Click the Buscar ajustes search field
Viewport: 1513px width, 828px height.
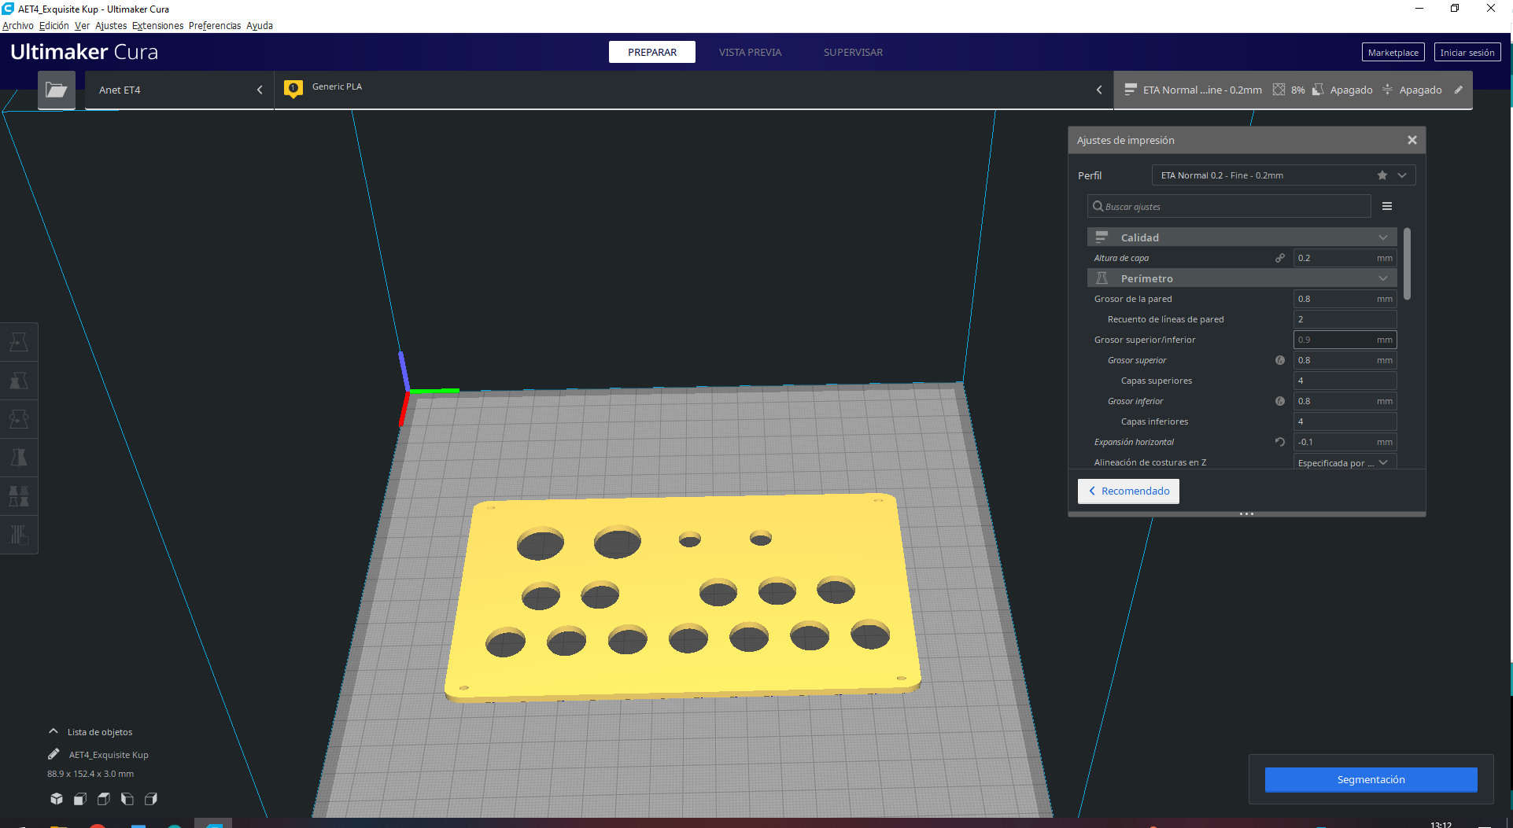point(1231,207)
